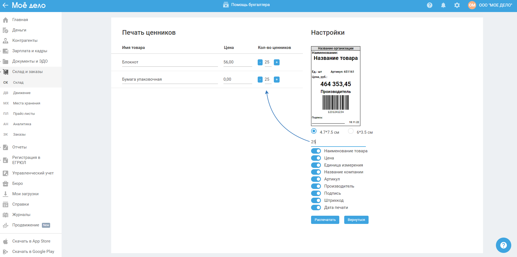
Task: Click the Вернуться button
Action: (356, 220)
